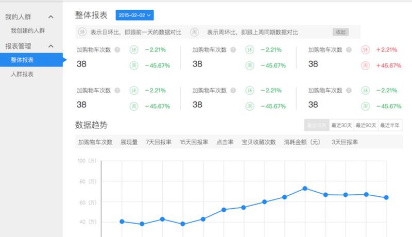Click the 100 (万) axis label

(x=87, y=161)
